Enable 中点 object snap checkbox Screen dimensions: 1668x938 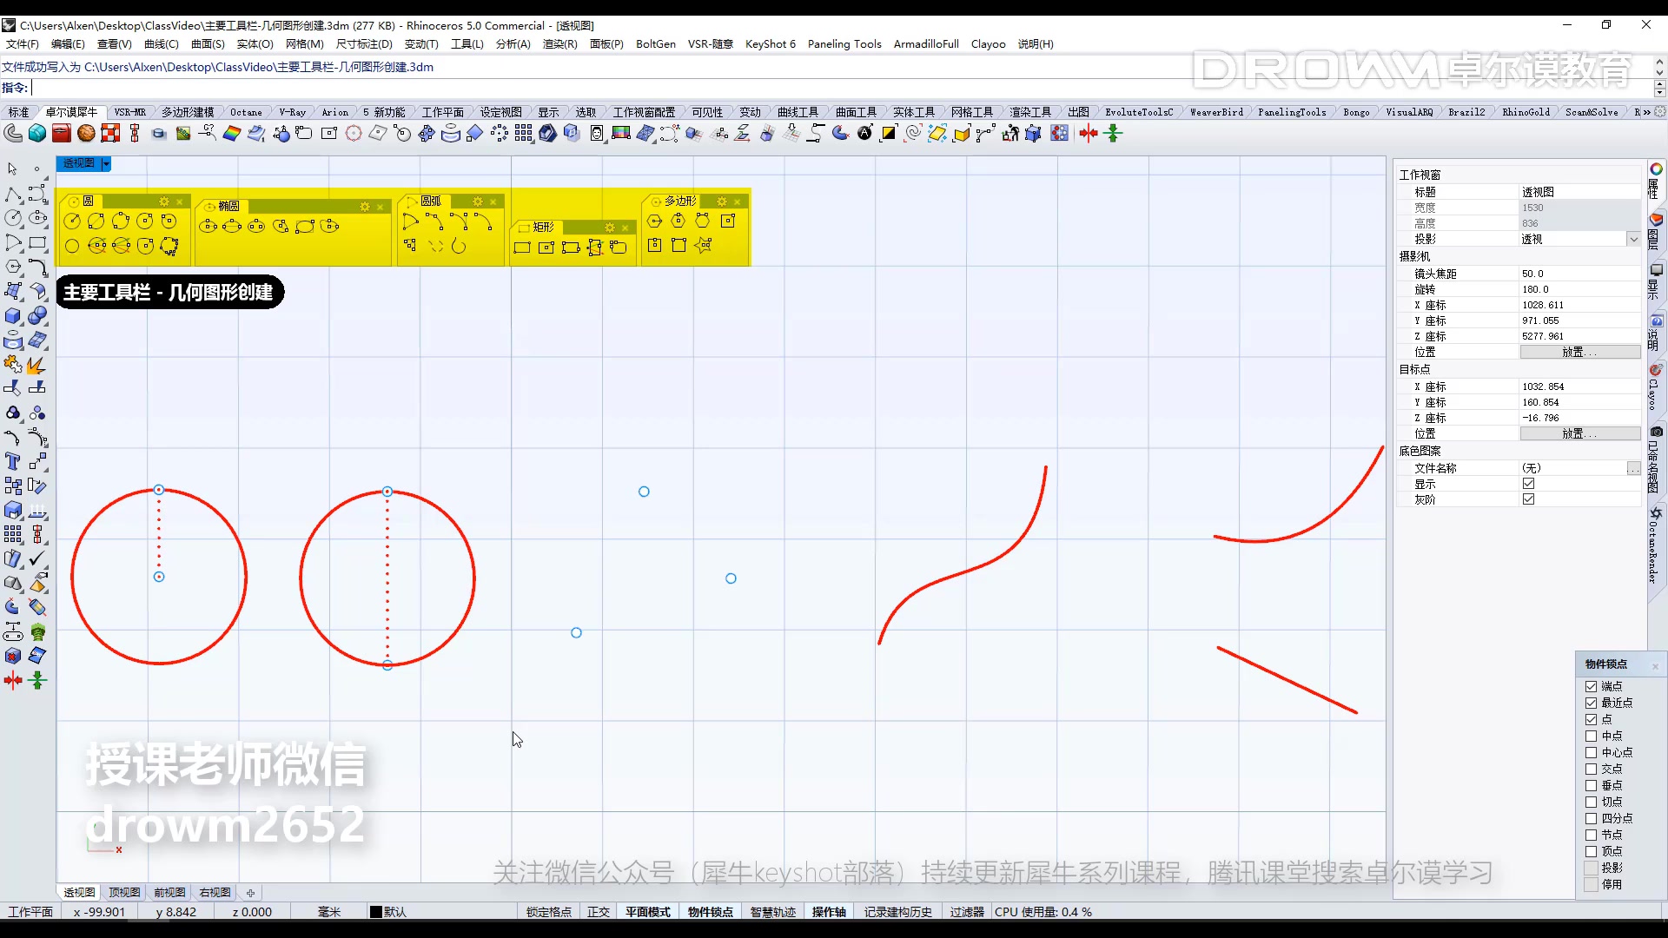[x=1591, y=736]
